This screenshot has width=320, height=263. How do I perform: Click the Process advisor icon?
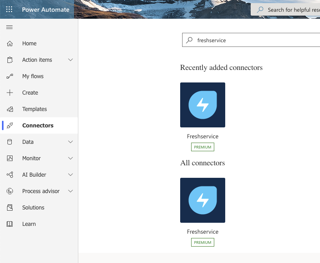9,191
